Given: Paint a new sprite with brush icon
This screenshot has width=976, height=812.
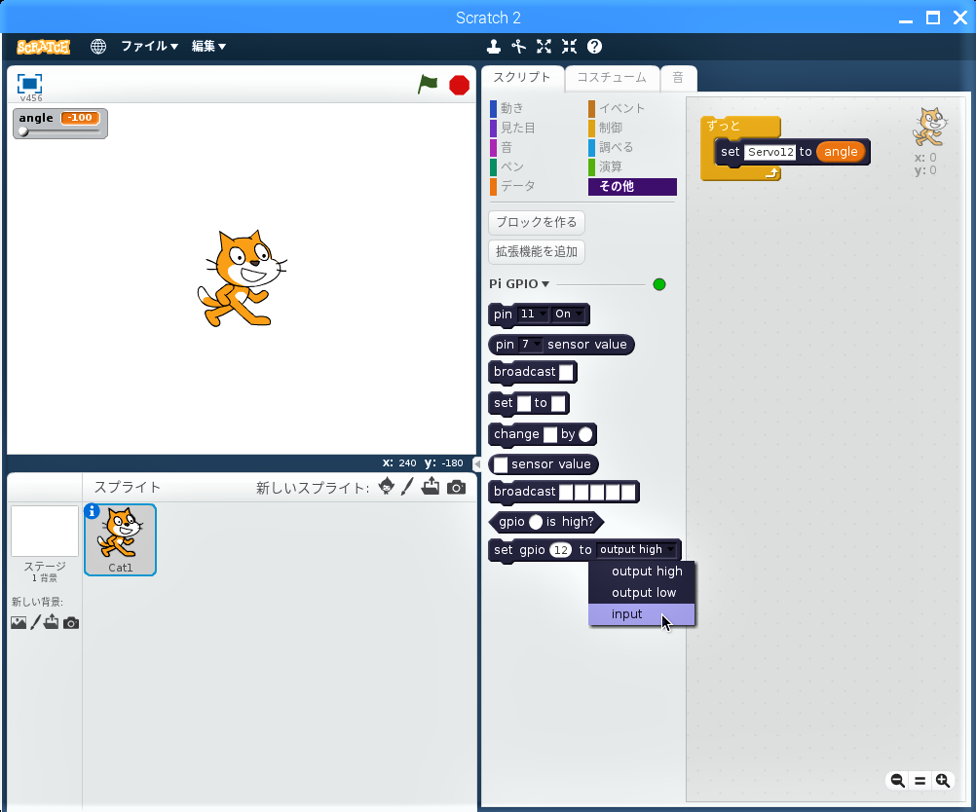Looking at the screenshot, I should point(408,487).
